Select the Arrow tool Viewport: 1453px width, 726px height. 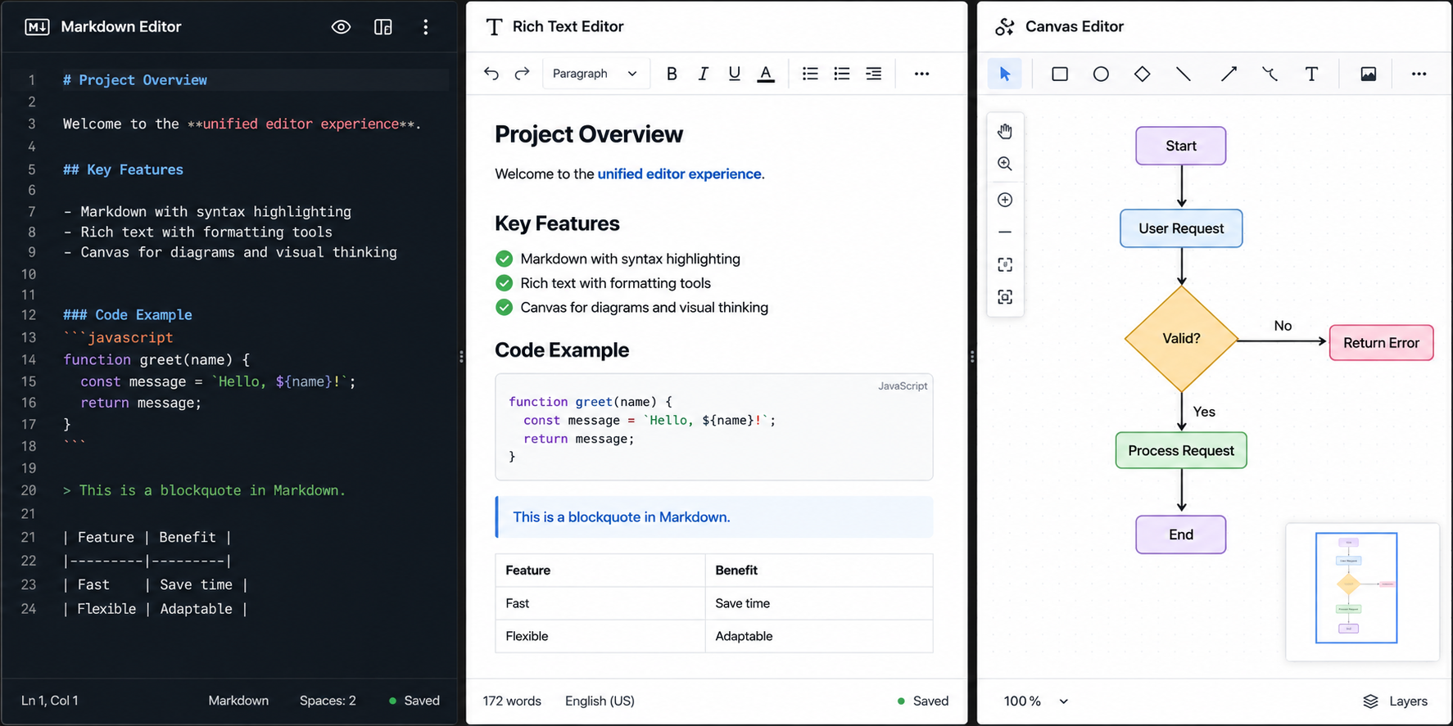[1229, 74]
